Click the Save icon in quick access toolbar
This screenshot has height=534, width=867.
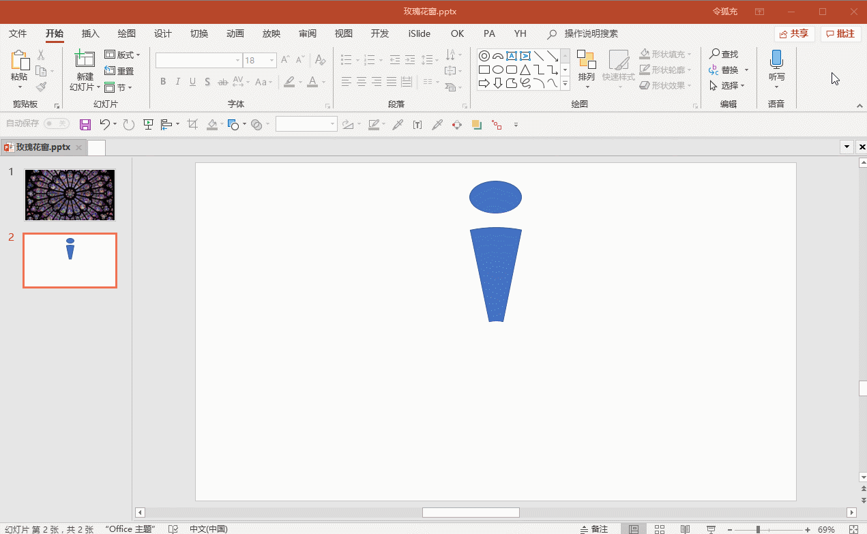[85, 124]
